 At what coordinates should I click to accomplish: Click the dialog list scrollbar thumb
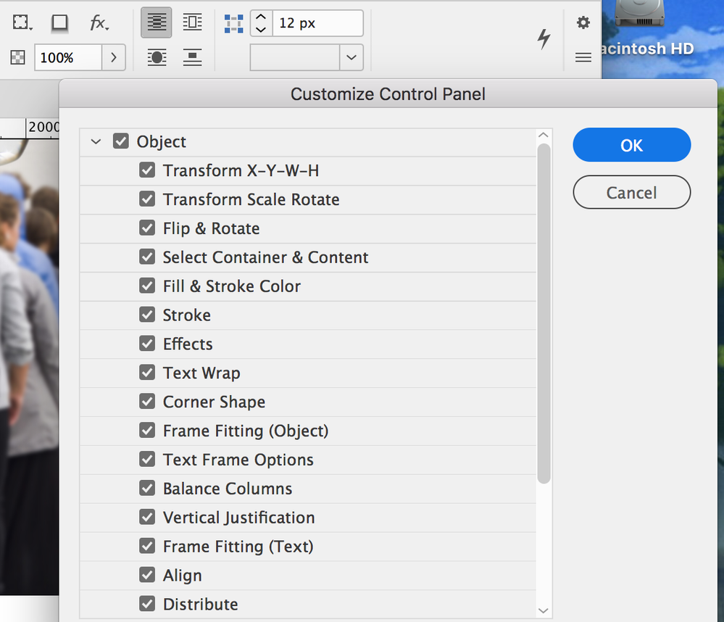(x=544, y=312)
